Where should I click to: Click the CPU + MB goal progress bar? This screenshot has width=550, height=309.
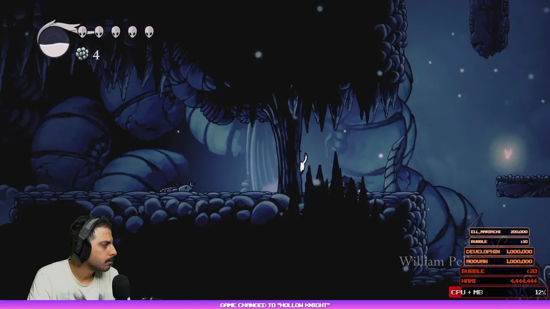point(498,292)
